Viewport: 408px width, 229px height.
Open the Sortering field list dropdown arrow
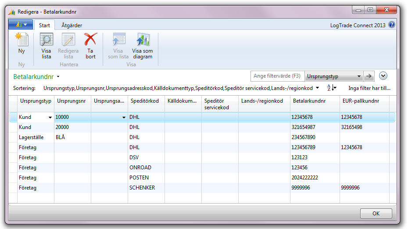tap(317, 88)
